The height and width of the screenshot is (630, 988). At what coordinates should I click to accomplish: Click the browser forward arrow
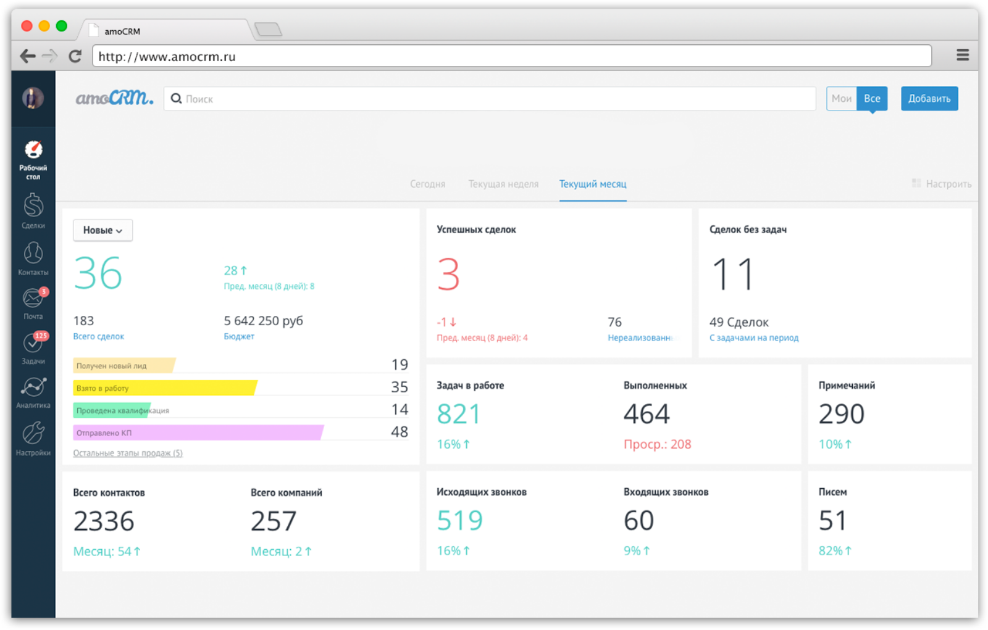50,56
